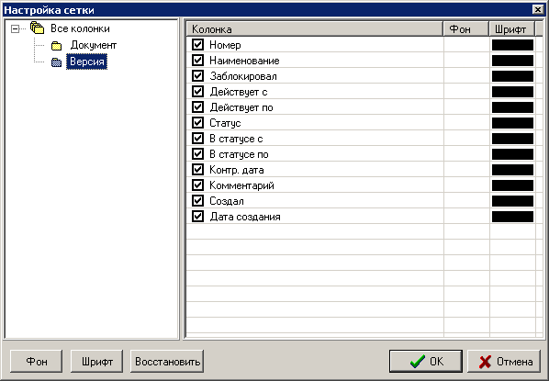Select the 'Документ' tree item

coord(93,45)
